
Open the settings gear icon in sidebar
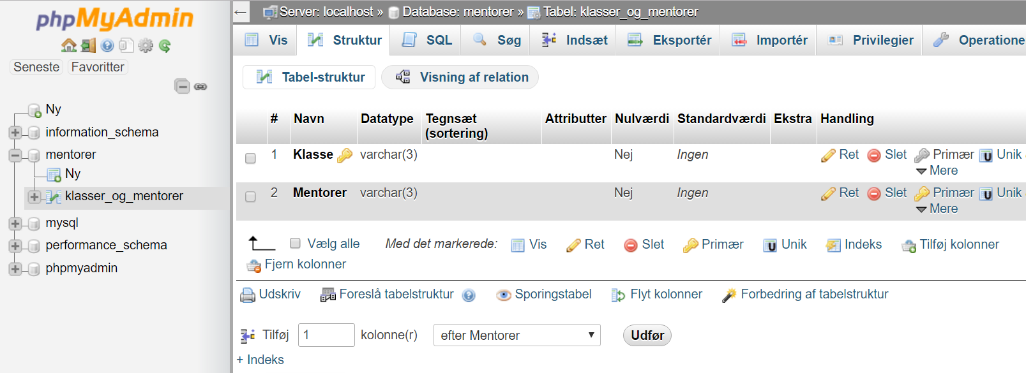[x=146, y=45]
